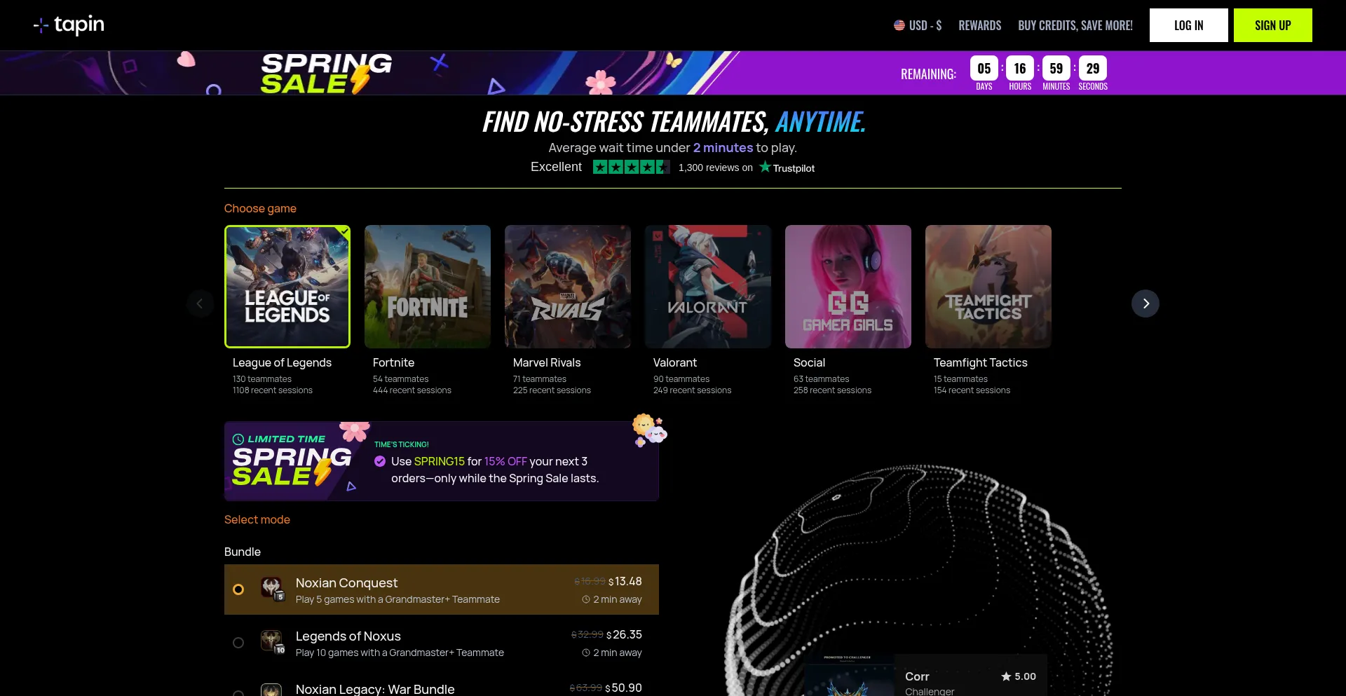Click the Spring Sale lightning banner logo
The height and width of the screenshot is (696, 1346).
[x=326, y=73]
